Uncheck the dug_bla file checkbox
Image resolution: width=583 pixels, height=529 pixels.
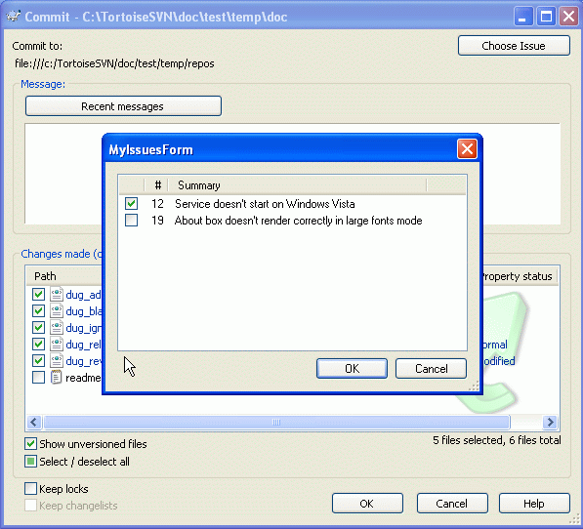click(39, 310)
